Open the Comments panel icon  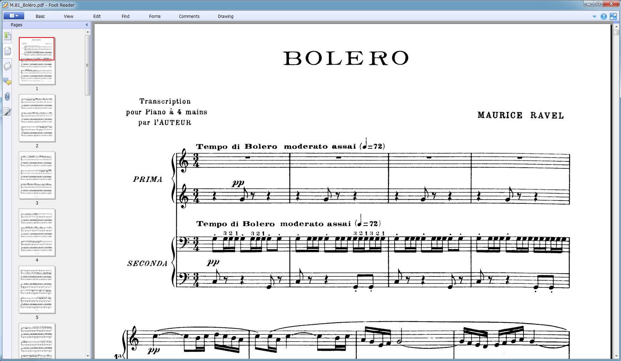(x=7, y=81)
